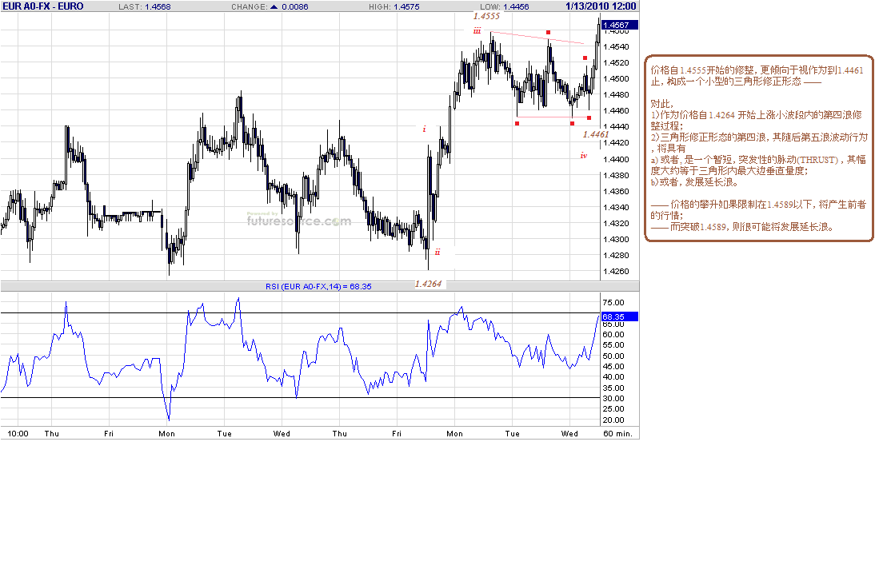Click the 35.00 RSI axis label
Screen dimensions: 879x569
click(x=613, y=388)
